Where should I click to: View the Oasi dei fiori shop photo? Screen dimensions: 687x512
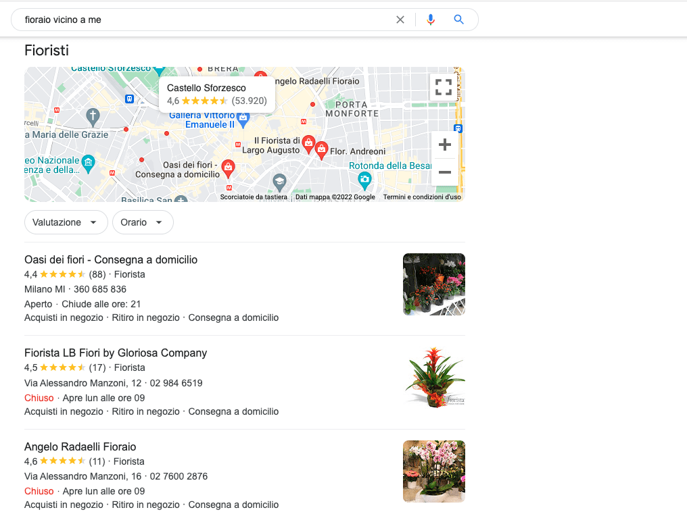coord(433,284)
